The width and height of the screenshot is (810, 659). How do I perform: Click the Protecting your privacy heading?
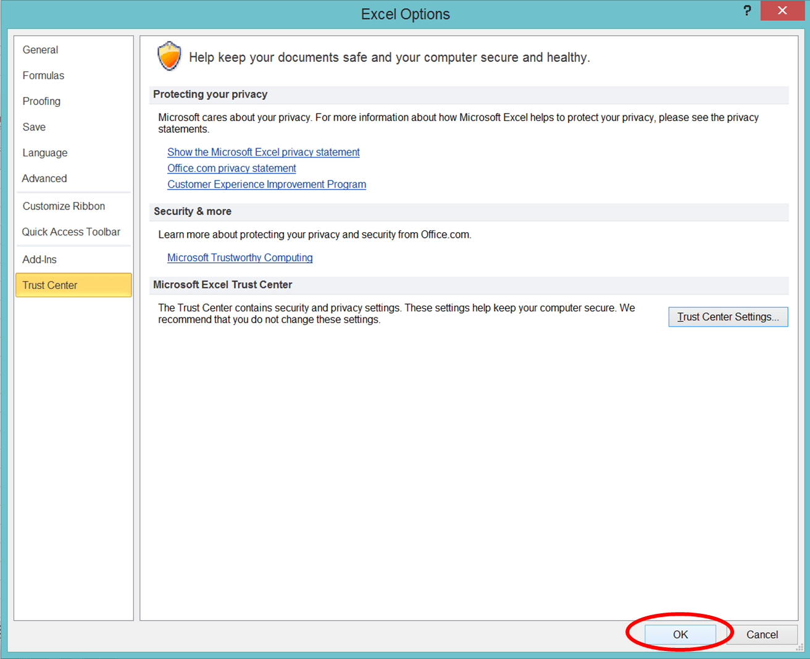(210, 94)
